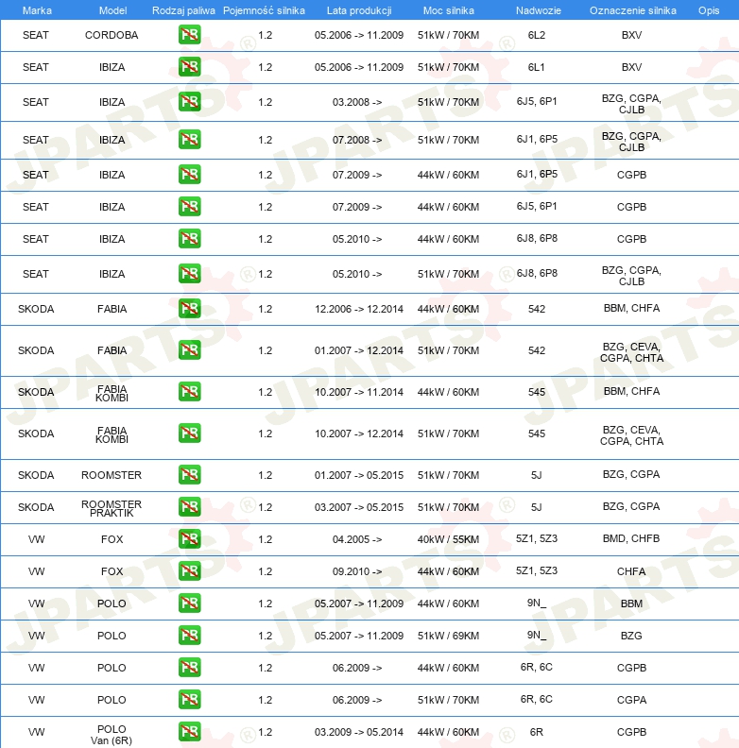Image resolution: width=739 pixels, height=748 pixels.
Task: Select the '04.2005 ->' production date cell
Action: (x=357, y=539)
